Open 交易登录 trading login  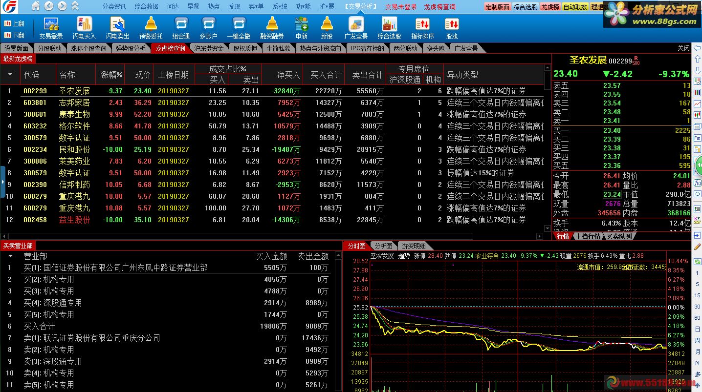click(51, 28)
